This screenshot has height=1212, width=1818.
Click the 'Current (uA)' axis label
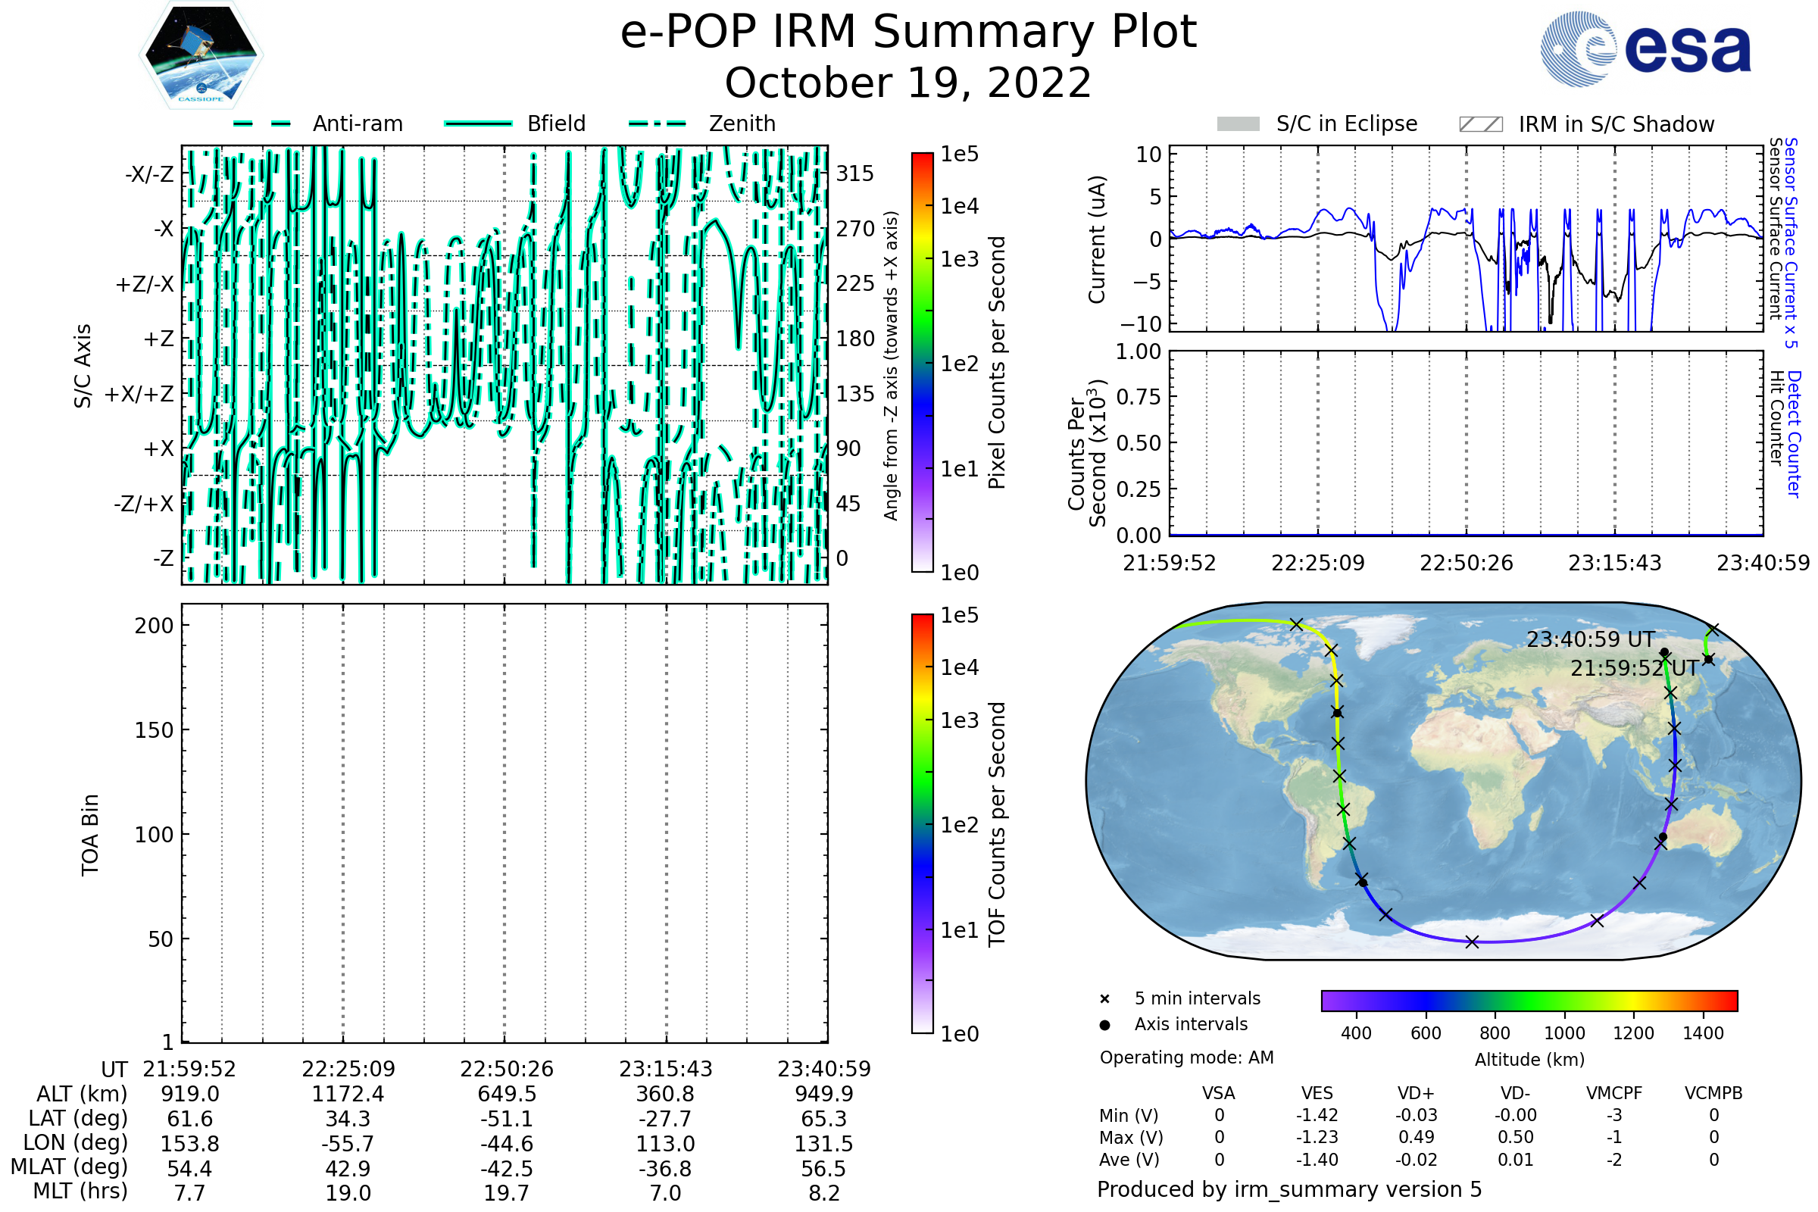pos(1097,239)
